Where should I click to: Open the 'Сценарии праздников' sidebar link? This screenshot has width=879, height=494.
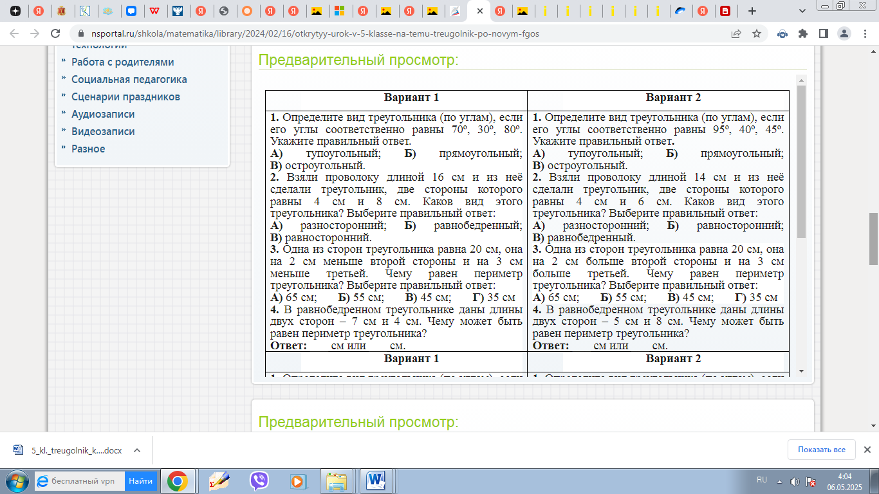tap(125, 97)
